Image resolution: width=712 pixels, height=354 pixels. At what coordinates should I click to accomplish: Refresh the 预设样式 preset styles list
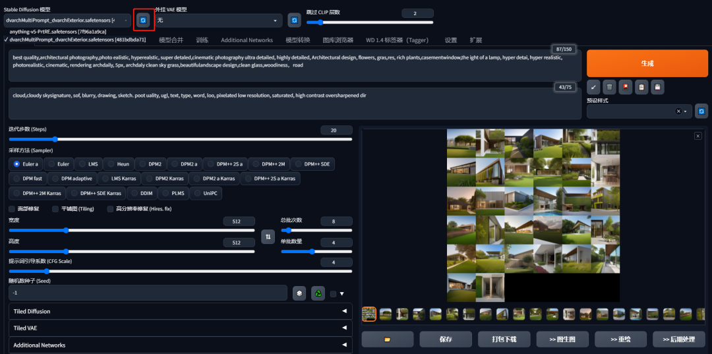[701, 111]
